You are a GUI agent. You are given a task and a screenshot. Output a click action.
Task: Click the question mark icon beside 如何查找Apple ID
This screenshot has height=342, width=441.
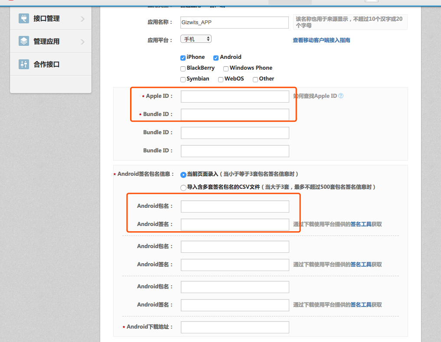(x=341, y=96)
